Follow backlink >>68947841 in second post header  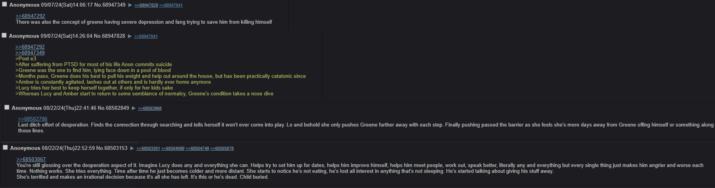pos(146,36)
